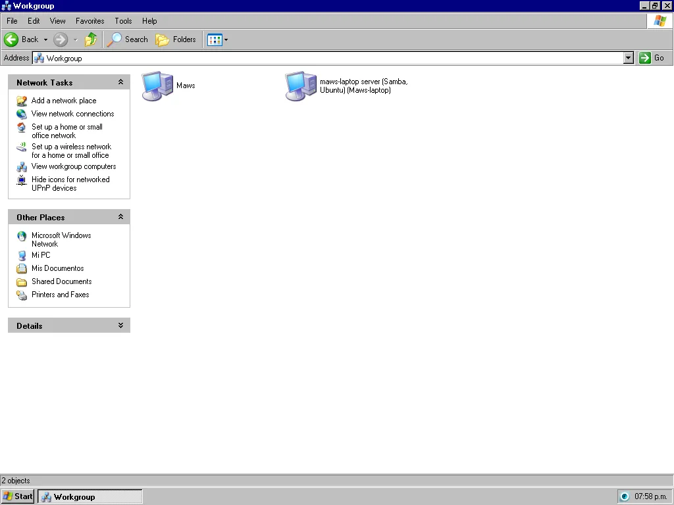The image size is (674, 505).
Task: Click the Shared Documents folder icon
Action: [22, 283]
